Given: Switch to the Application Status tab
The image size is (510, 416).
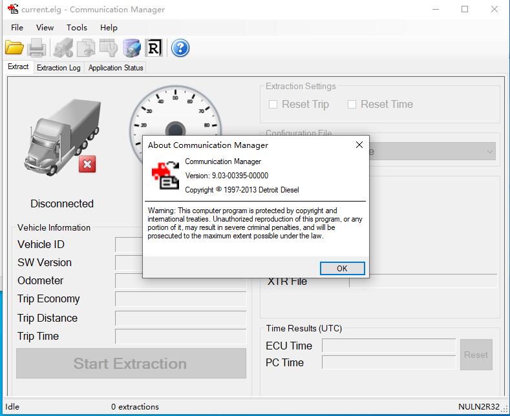Looking at the screenshot, I should click(x=116, y=68).
